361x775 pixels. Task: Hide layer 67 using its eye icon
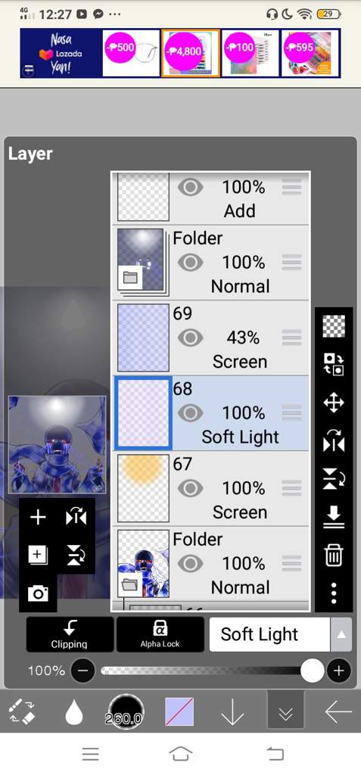(190, 489)
